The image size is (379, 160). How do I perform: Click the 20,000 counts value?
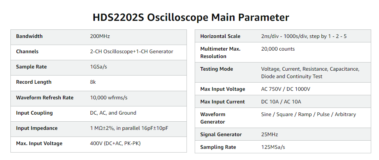coord(278,49)
